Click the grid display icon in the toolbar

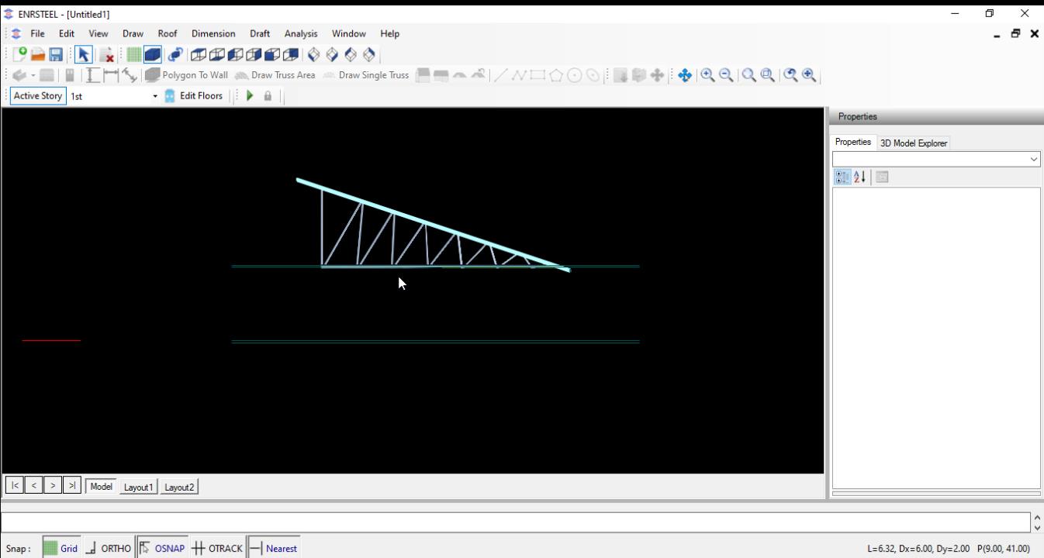pos(134,54)
